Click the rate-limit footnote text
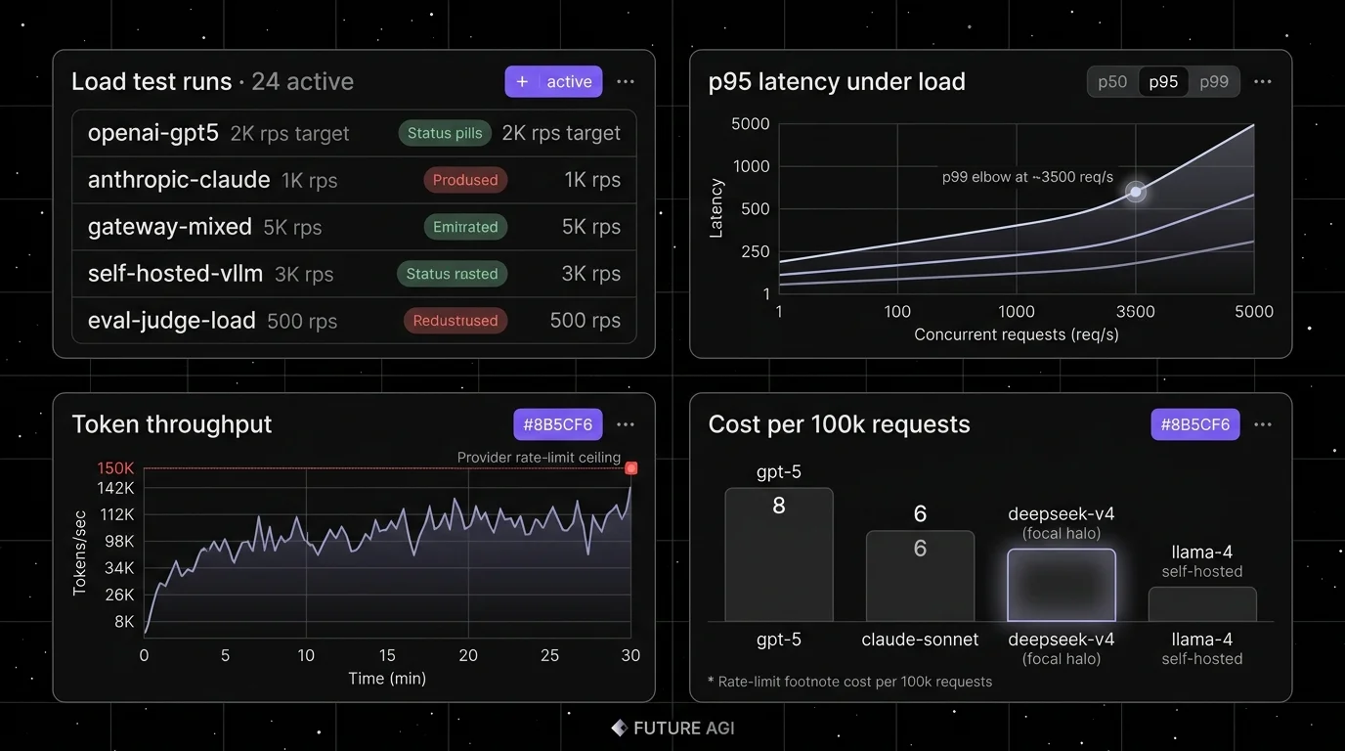Screen dimensions: 1345x751 pyautogui.click(x=849, y=682)
